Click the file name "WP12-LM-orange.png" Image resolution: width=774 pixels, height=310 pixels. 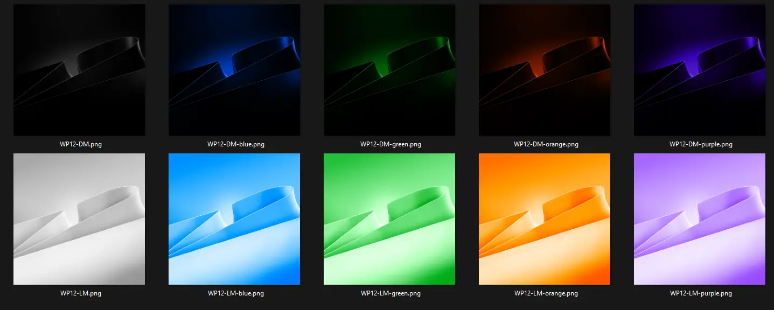click(x=546, y=293)
